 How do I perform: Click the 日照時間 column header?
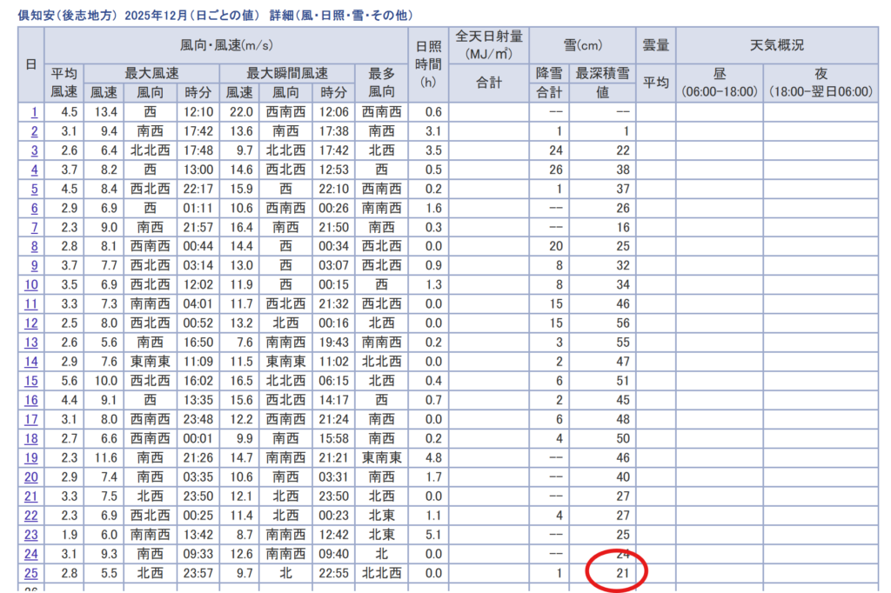(427, 63)
